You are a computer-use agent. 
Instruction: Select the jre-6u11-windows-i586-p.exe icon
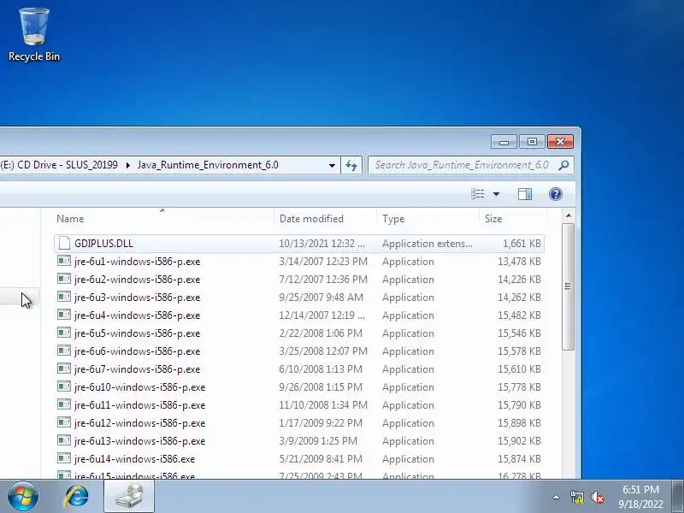[64, 404]
